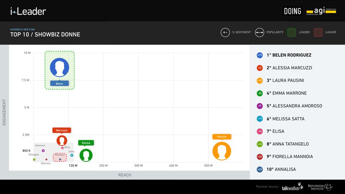Click the green Tatangelo data point
The image size is (345, 194).
pyautogui.click(x=34, y=160)
